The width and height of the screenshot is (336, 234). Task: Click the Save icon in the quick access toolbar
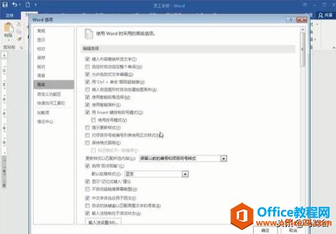(5, 5)
